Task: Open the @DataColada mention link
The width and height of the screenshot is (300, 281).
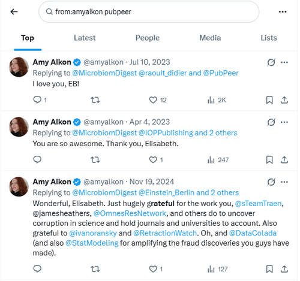Action: point(253,233)
